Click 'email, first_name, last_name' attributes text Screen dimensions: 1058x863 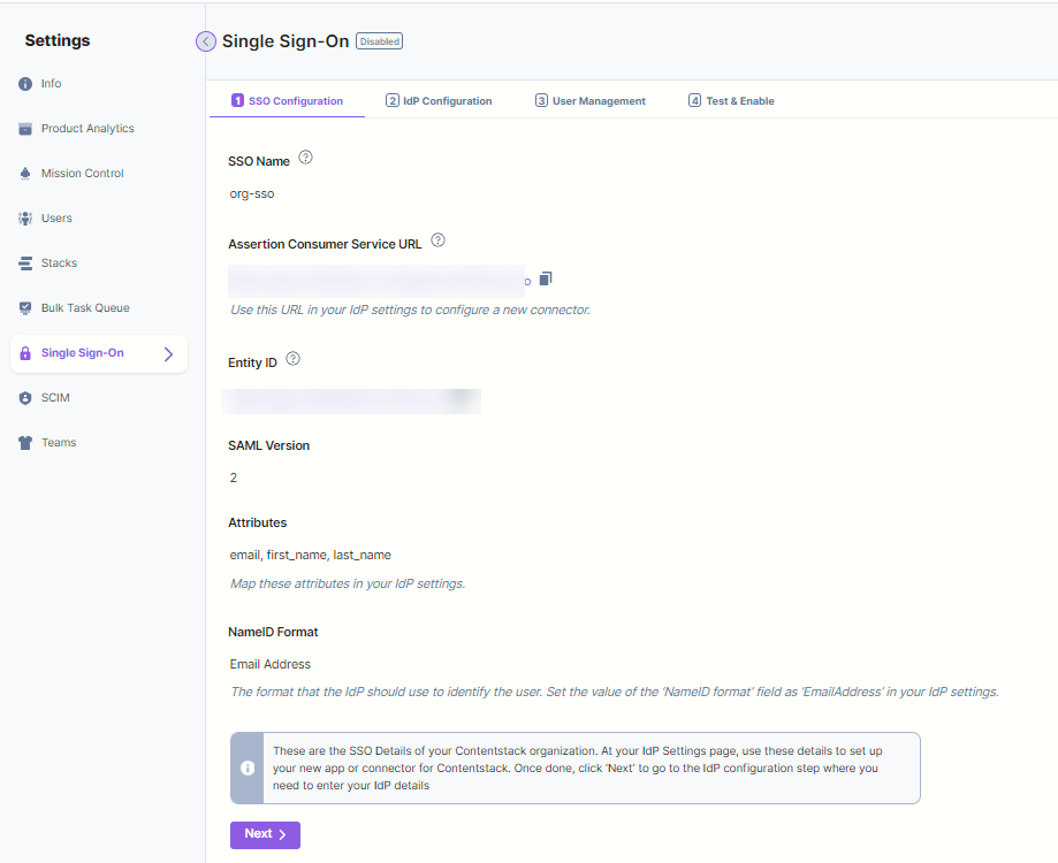click(x=310, y=555)
